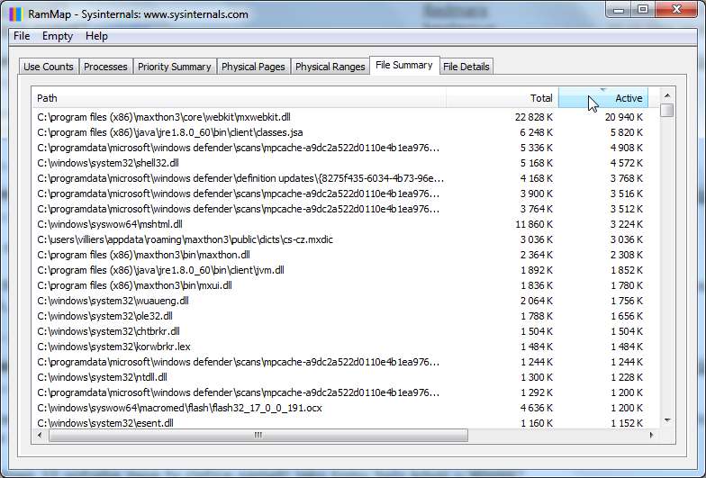The height and width of the screenshot is (478, 706).
Task: Maximize the RamMap window
Action: [x=643, y=9]
